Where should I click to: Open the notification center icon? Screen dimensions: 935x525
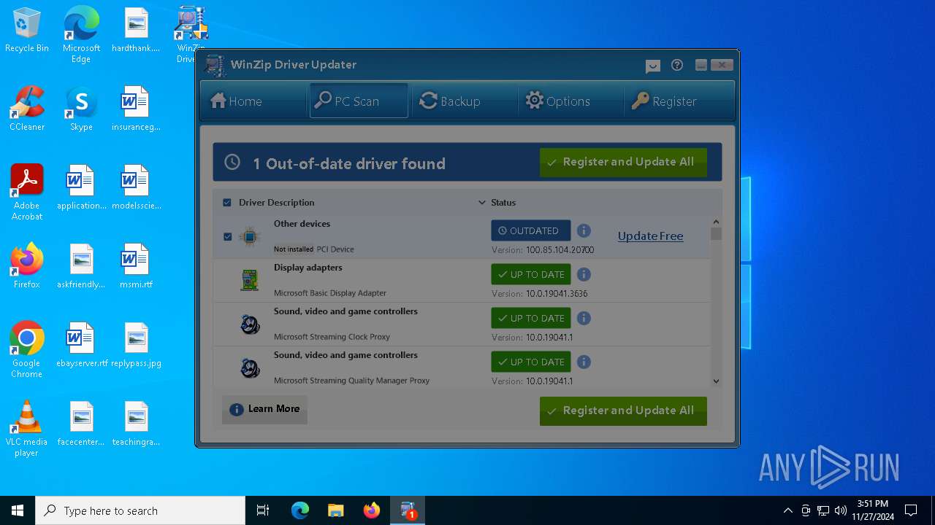point(911,510)
